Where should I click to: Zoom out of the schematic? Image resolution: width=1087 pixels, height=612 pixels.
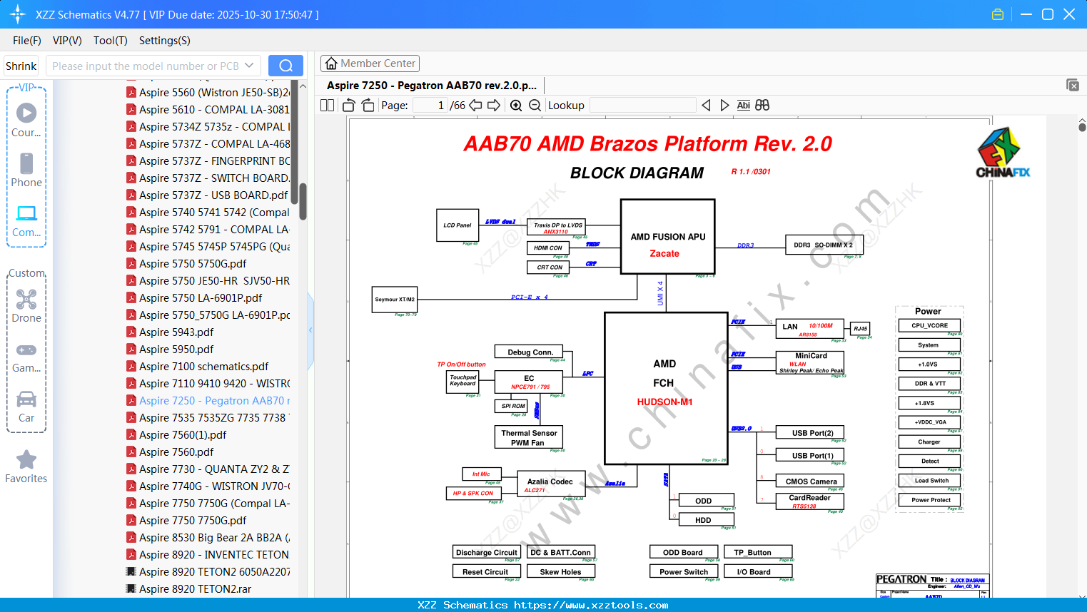535,106
